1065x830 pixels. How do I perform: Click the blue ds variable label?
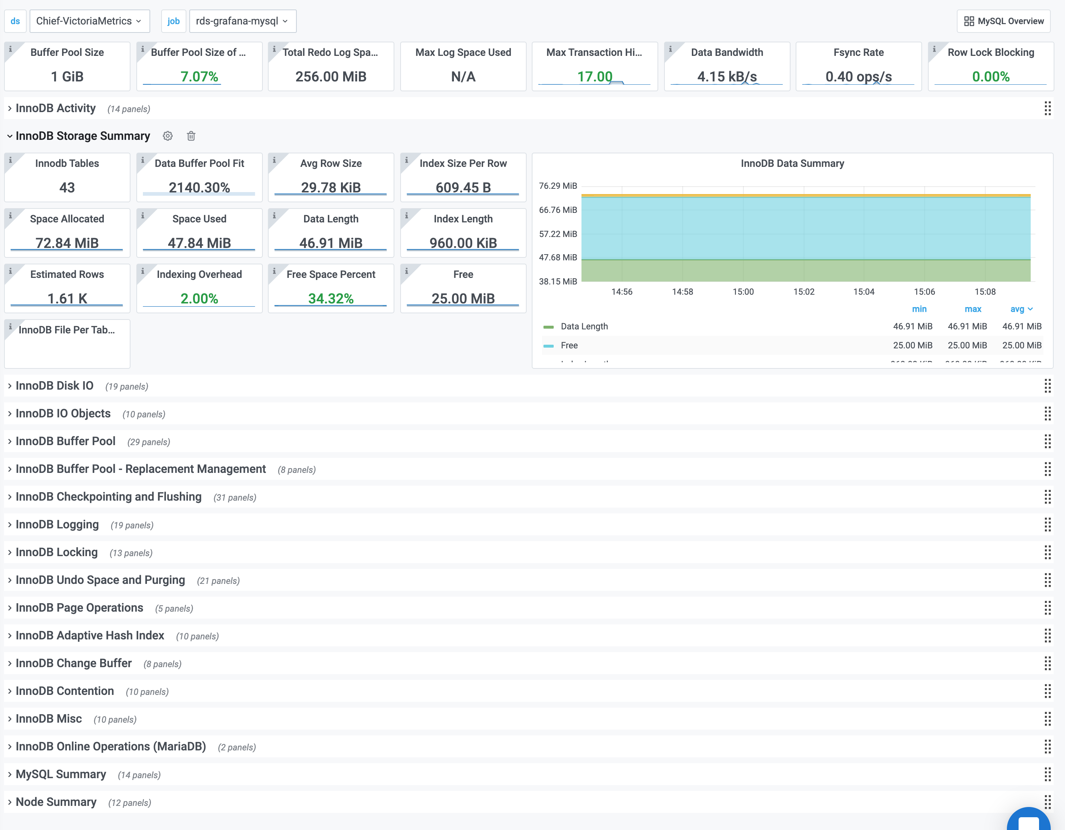coord(15,21)
